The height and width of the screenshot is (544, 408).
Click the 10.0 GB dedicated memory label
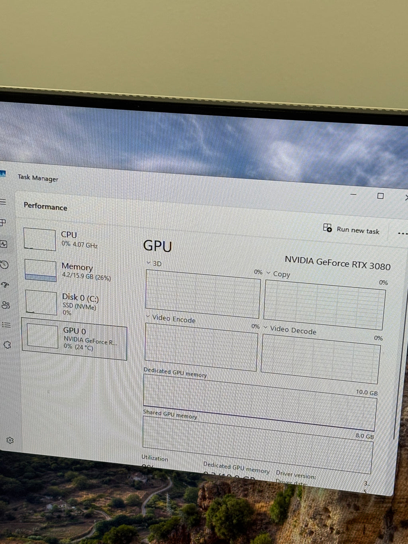367,392
